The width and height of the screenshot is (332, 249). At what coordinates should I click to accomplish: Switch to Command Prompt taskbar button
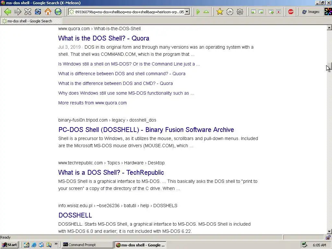pyautogui.click(x=88, y=245)
